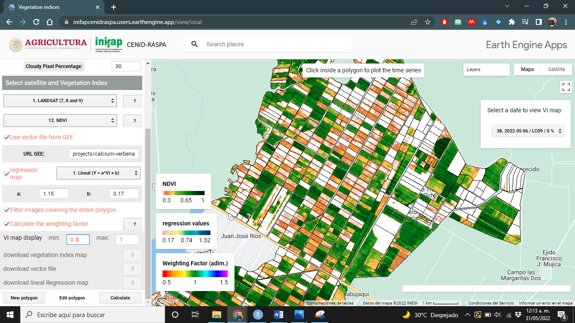Go to browser home page icon
This screenshot has width=575, height=323.
click(50, 22)
